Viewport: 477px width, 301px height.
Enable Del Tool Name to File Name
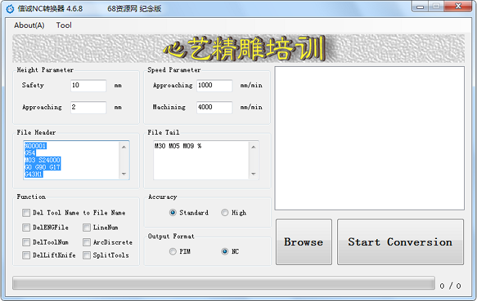(x=27, y=213)
